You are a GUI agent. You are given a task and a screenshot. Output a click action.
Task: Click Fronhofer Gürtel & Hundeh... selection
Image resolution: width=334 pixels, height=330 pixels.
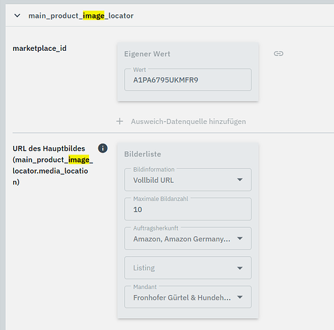click(182, 298)
